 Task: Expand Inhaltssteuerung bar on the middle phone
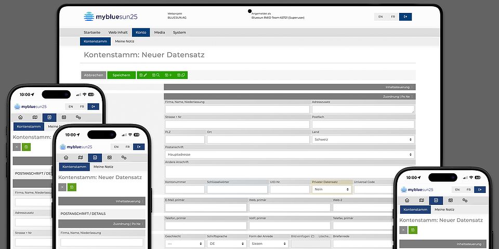[102, 201]
